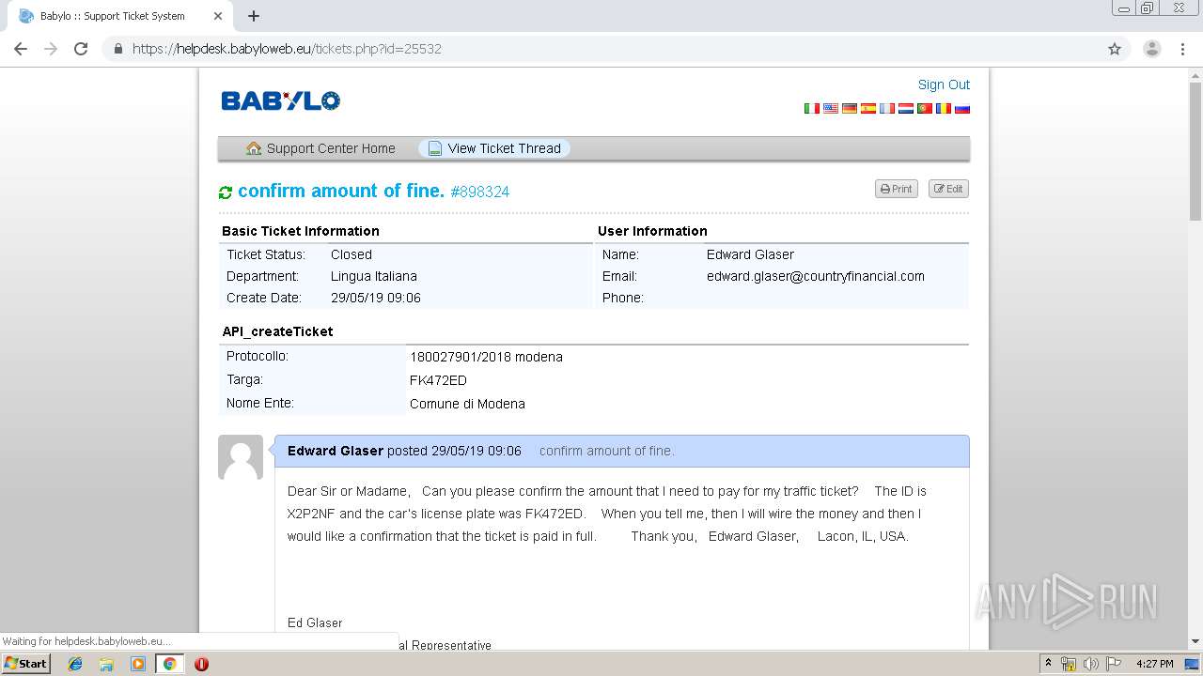
Task: Choose the German flag language
Action: (849, 109)
